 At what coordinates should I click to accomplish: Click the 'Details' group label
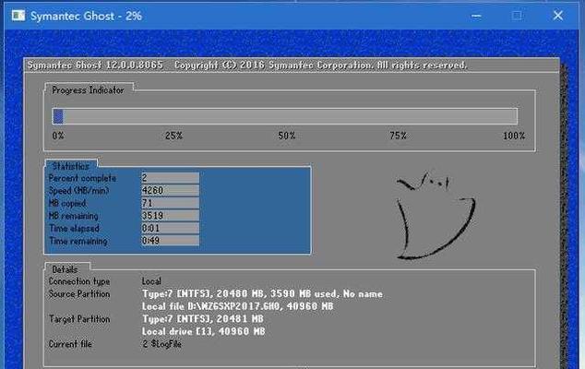coord(65,269)
